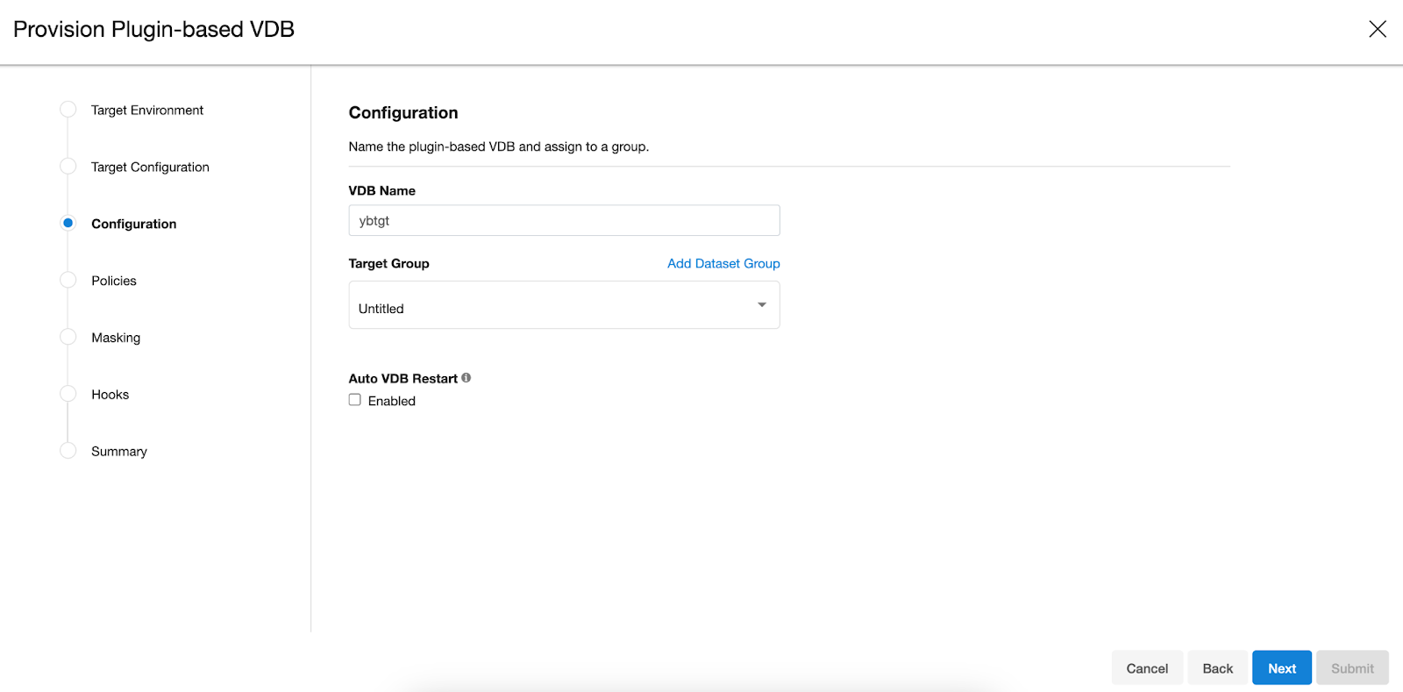Click the Masking step circle
The width and height of the screenshot is (1403, 692).
click(68, 338)
